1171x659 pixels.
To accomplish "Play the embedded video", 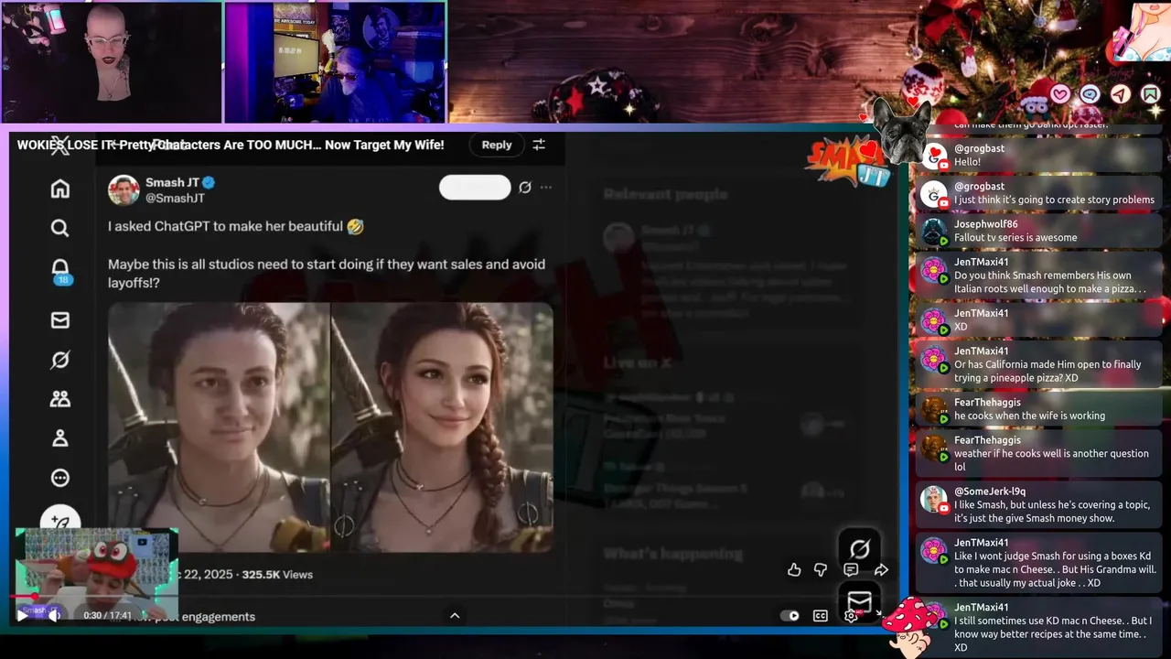I will click(22, 616).
